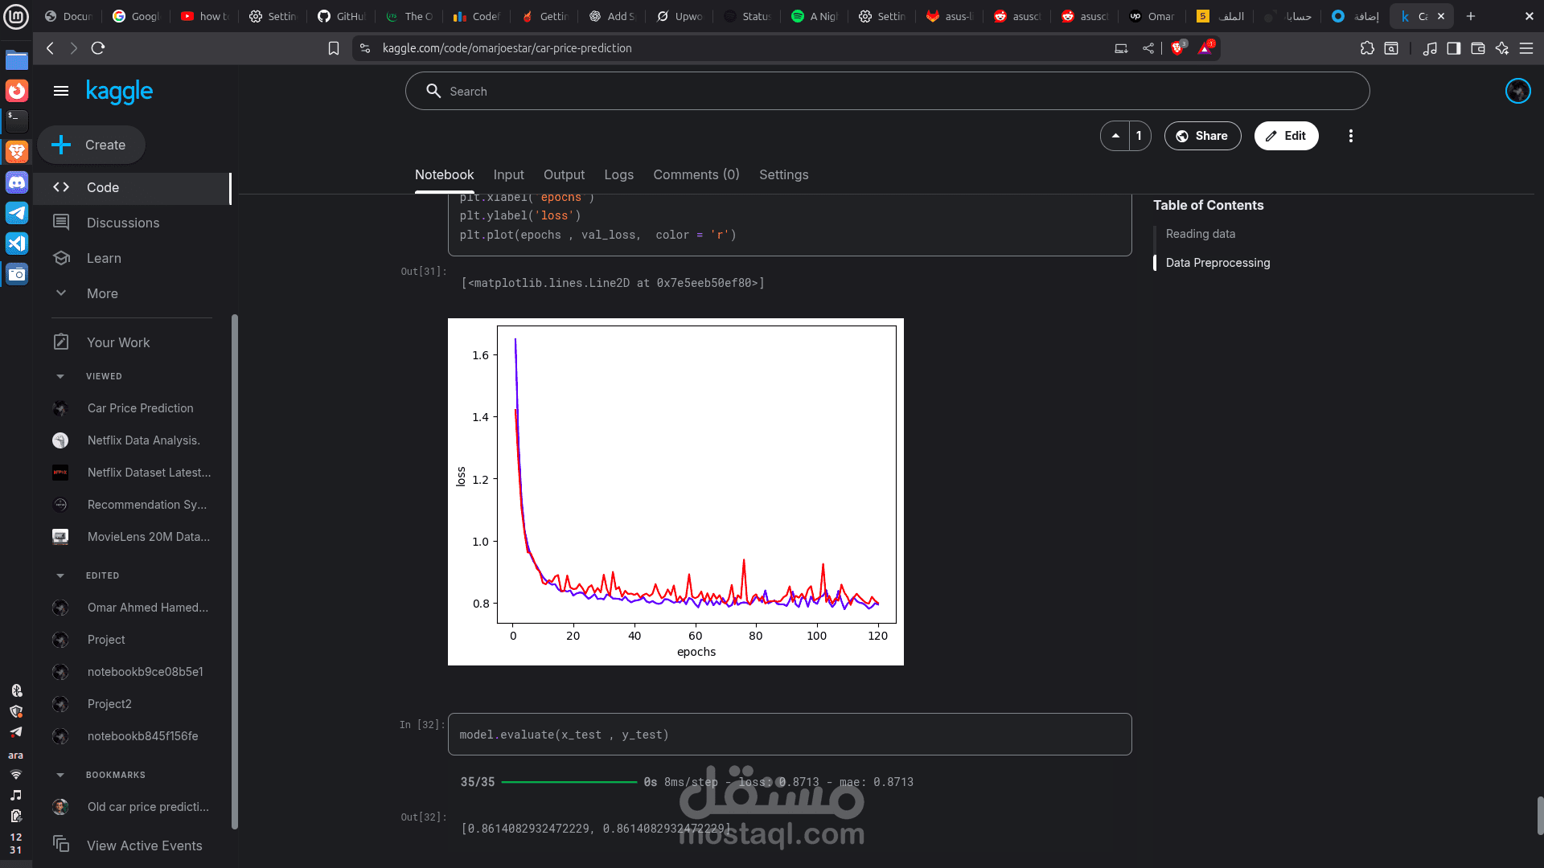Open Recommendation Sy... notebook
Image resolution: width=1544 pixels, height=868 pixels.
(x=146, y=505)
